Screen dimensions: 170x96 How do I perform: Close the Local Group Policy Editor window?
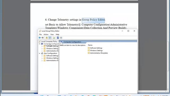[x=134, y=31]
